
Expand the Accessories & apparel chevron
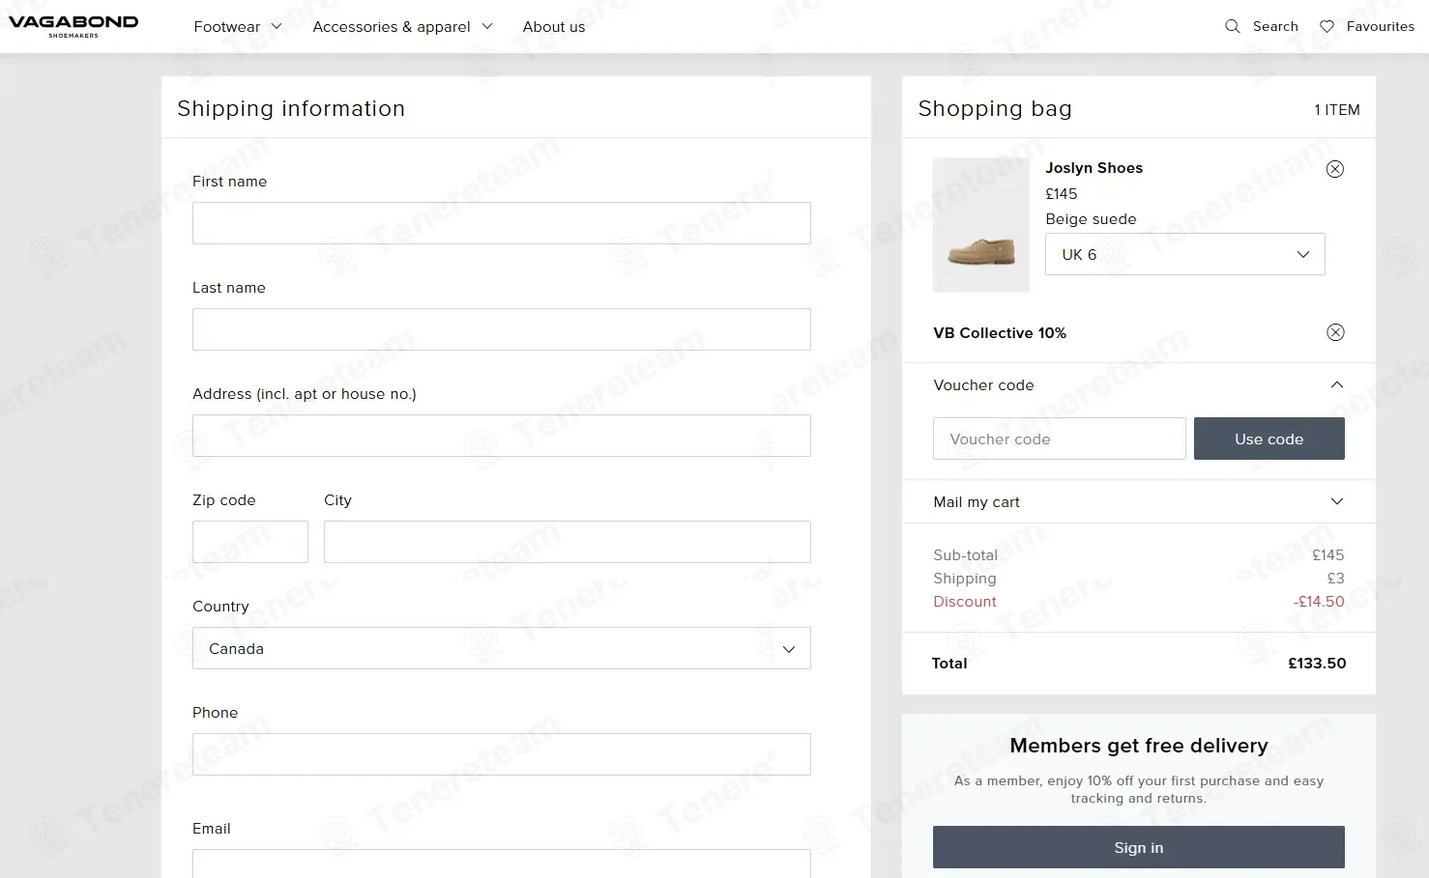pyautogui.click(x=487, y=26)
